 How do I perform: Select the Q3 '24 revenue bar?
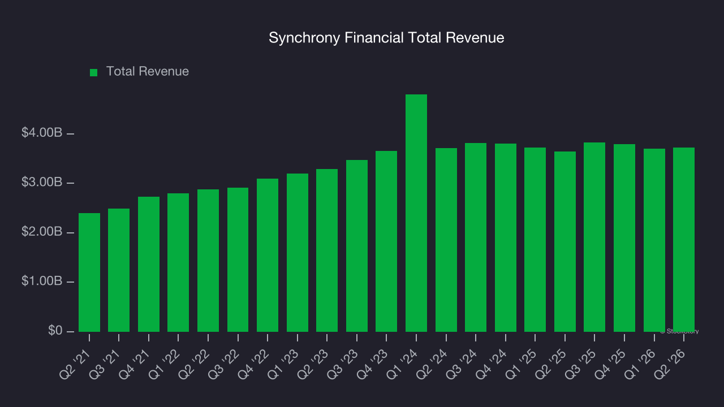tap(476, 237)
